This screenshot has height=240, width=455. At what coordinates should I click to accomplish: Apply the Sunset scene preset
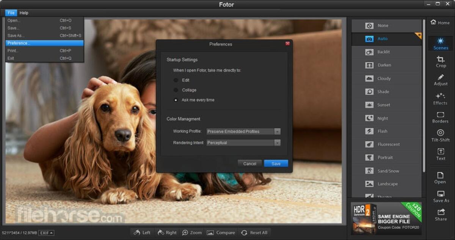pyautogui.click(x=386, y=105)
